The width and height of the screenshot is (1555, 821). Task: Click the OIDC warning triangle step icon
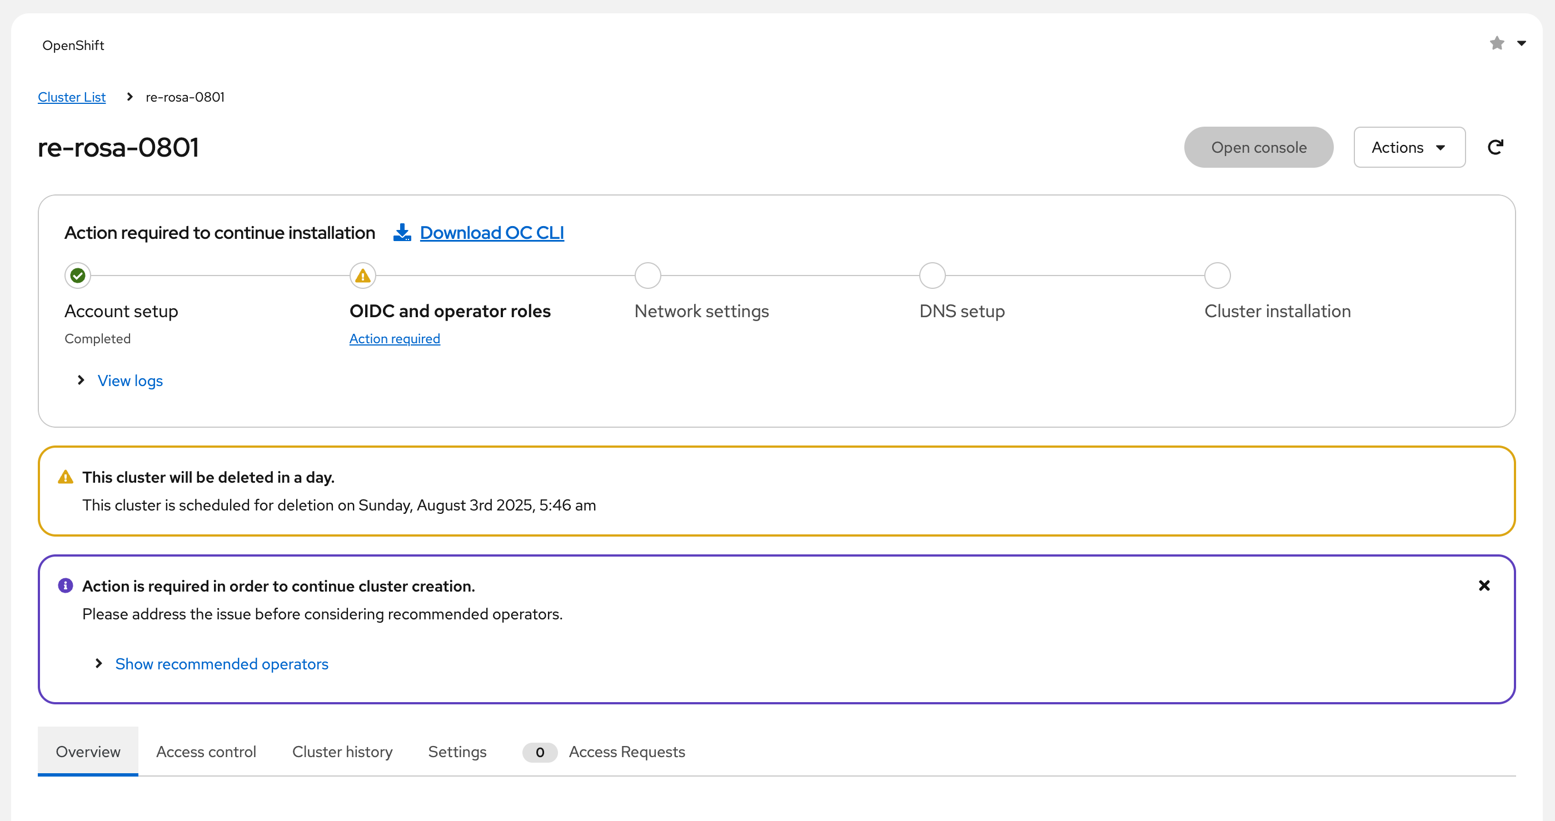363,276
